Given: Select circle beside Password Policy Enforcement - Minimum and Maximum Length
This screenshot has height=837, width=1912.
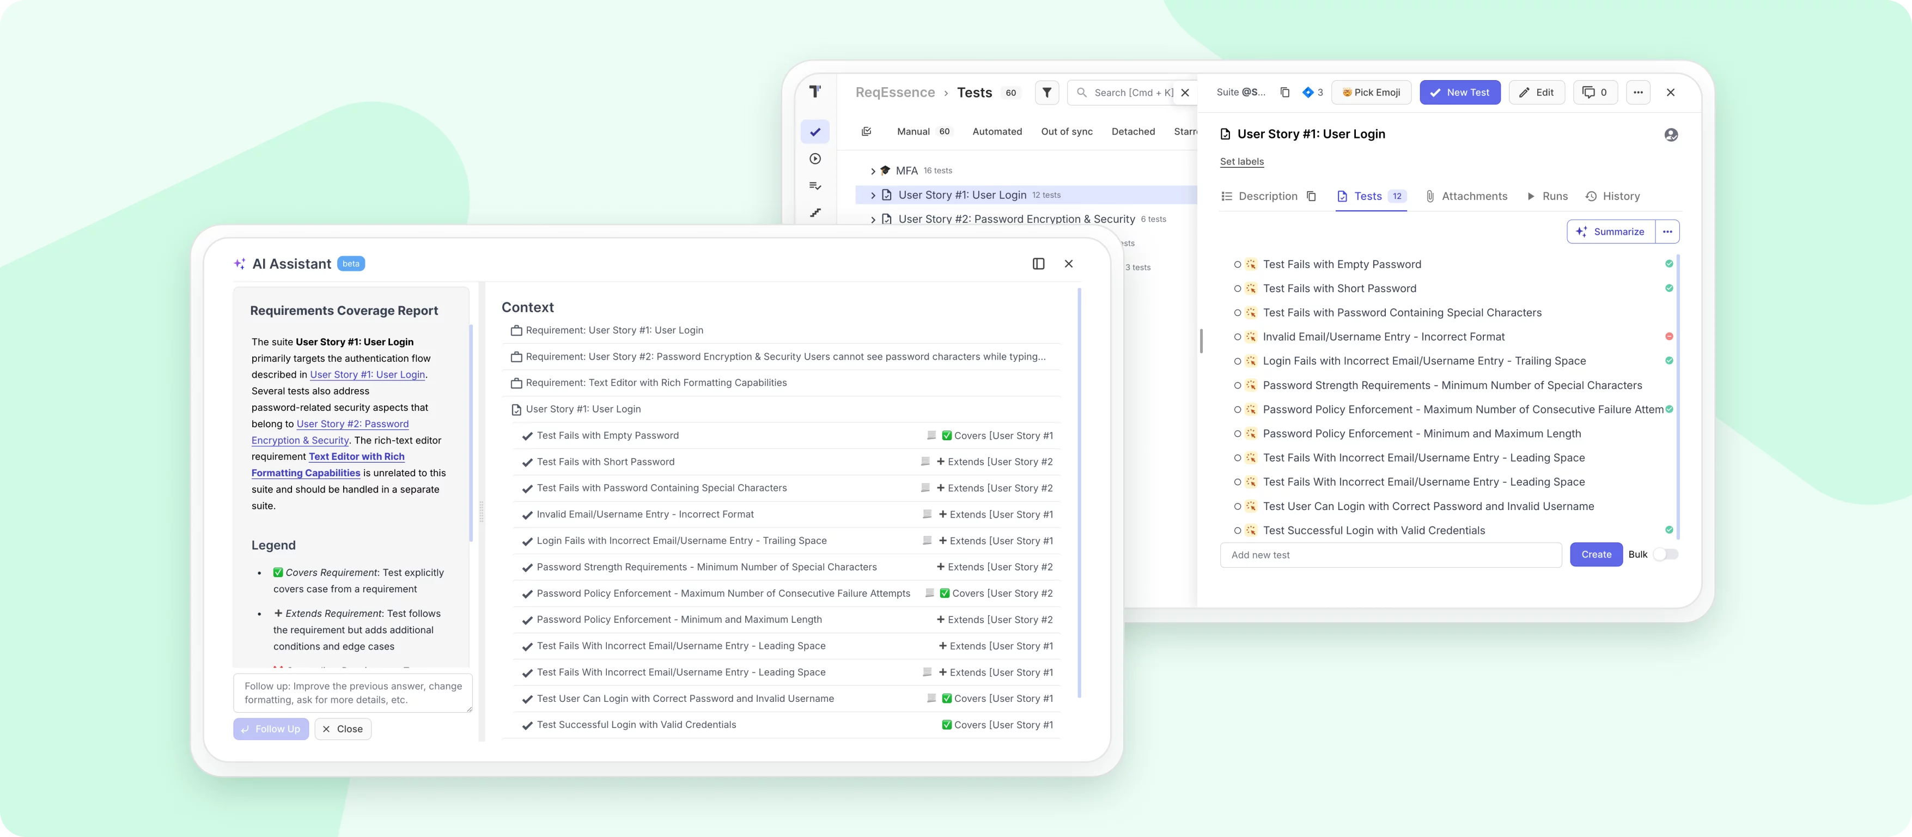Looking at the screenshot, I should pyautogui.click(x=1237, y=434).
